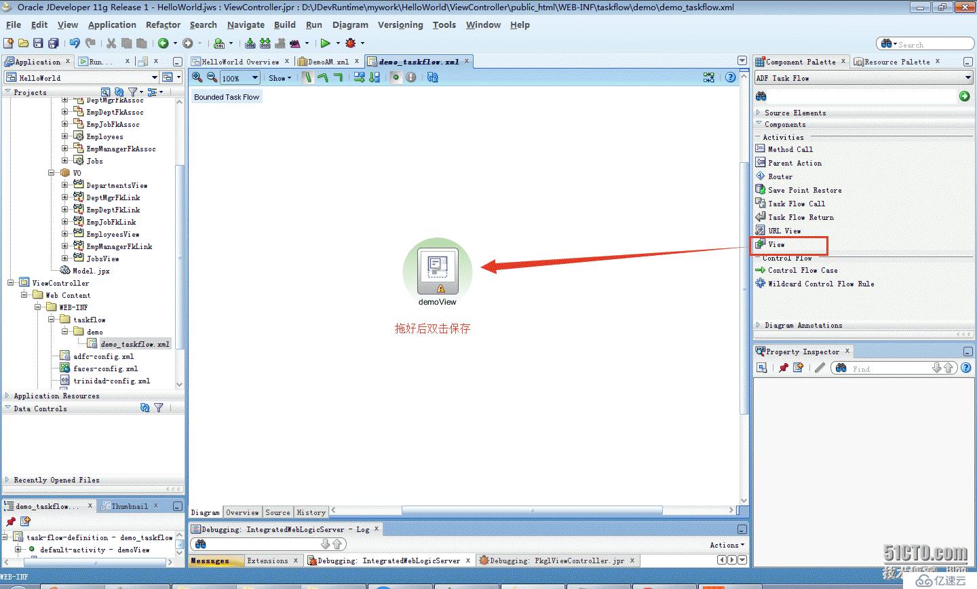Open the Refactor menu
The height and width of the screenshot is (589, 977).
coord(163,24)
